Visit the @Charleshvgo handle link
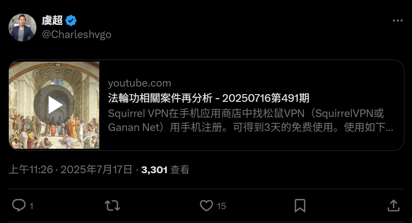 click(77, 35)
